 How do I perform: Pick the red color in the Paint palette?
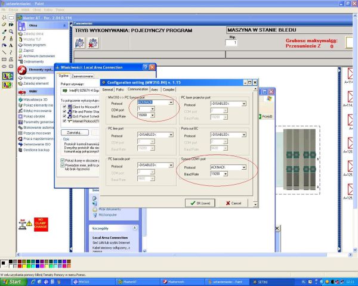coord(20,266)
